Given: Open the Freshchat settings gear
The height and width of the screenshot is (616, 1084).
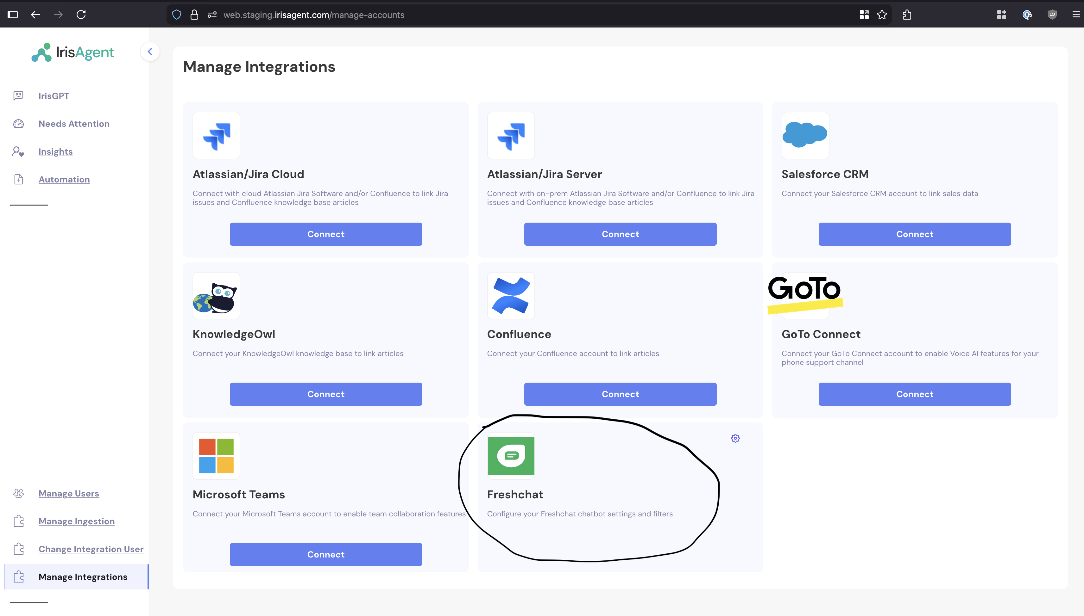Looking at the screenshot, I should point(735,438).
